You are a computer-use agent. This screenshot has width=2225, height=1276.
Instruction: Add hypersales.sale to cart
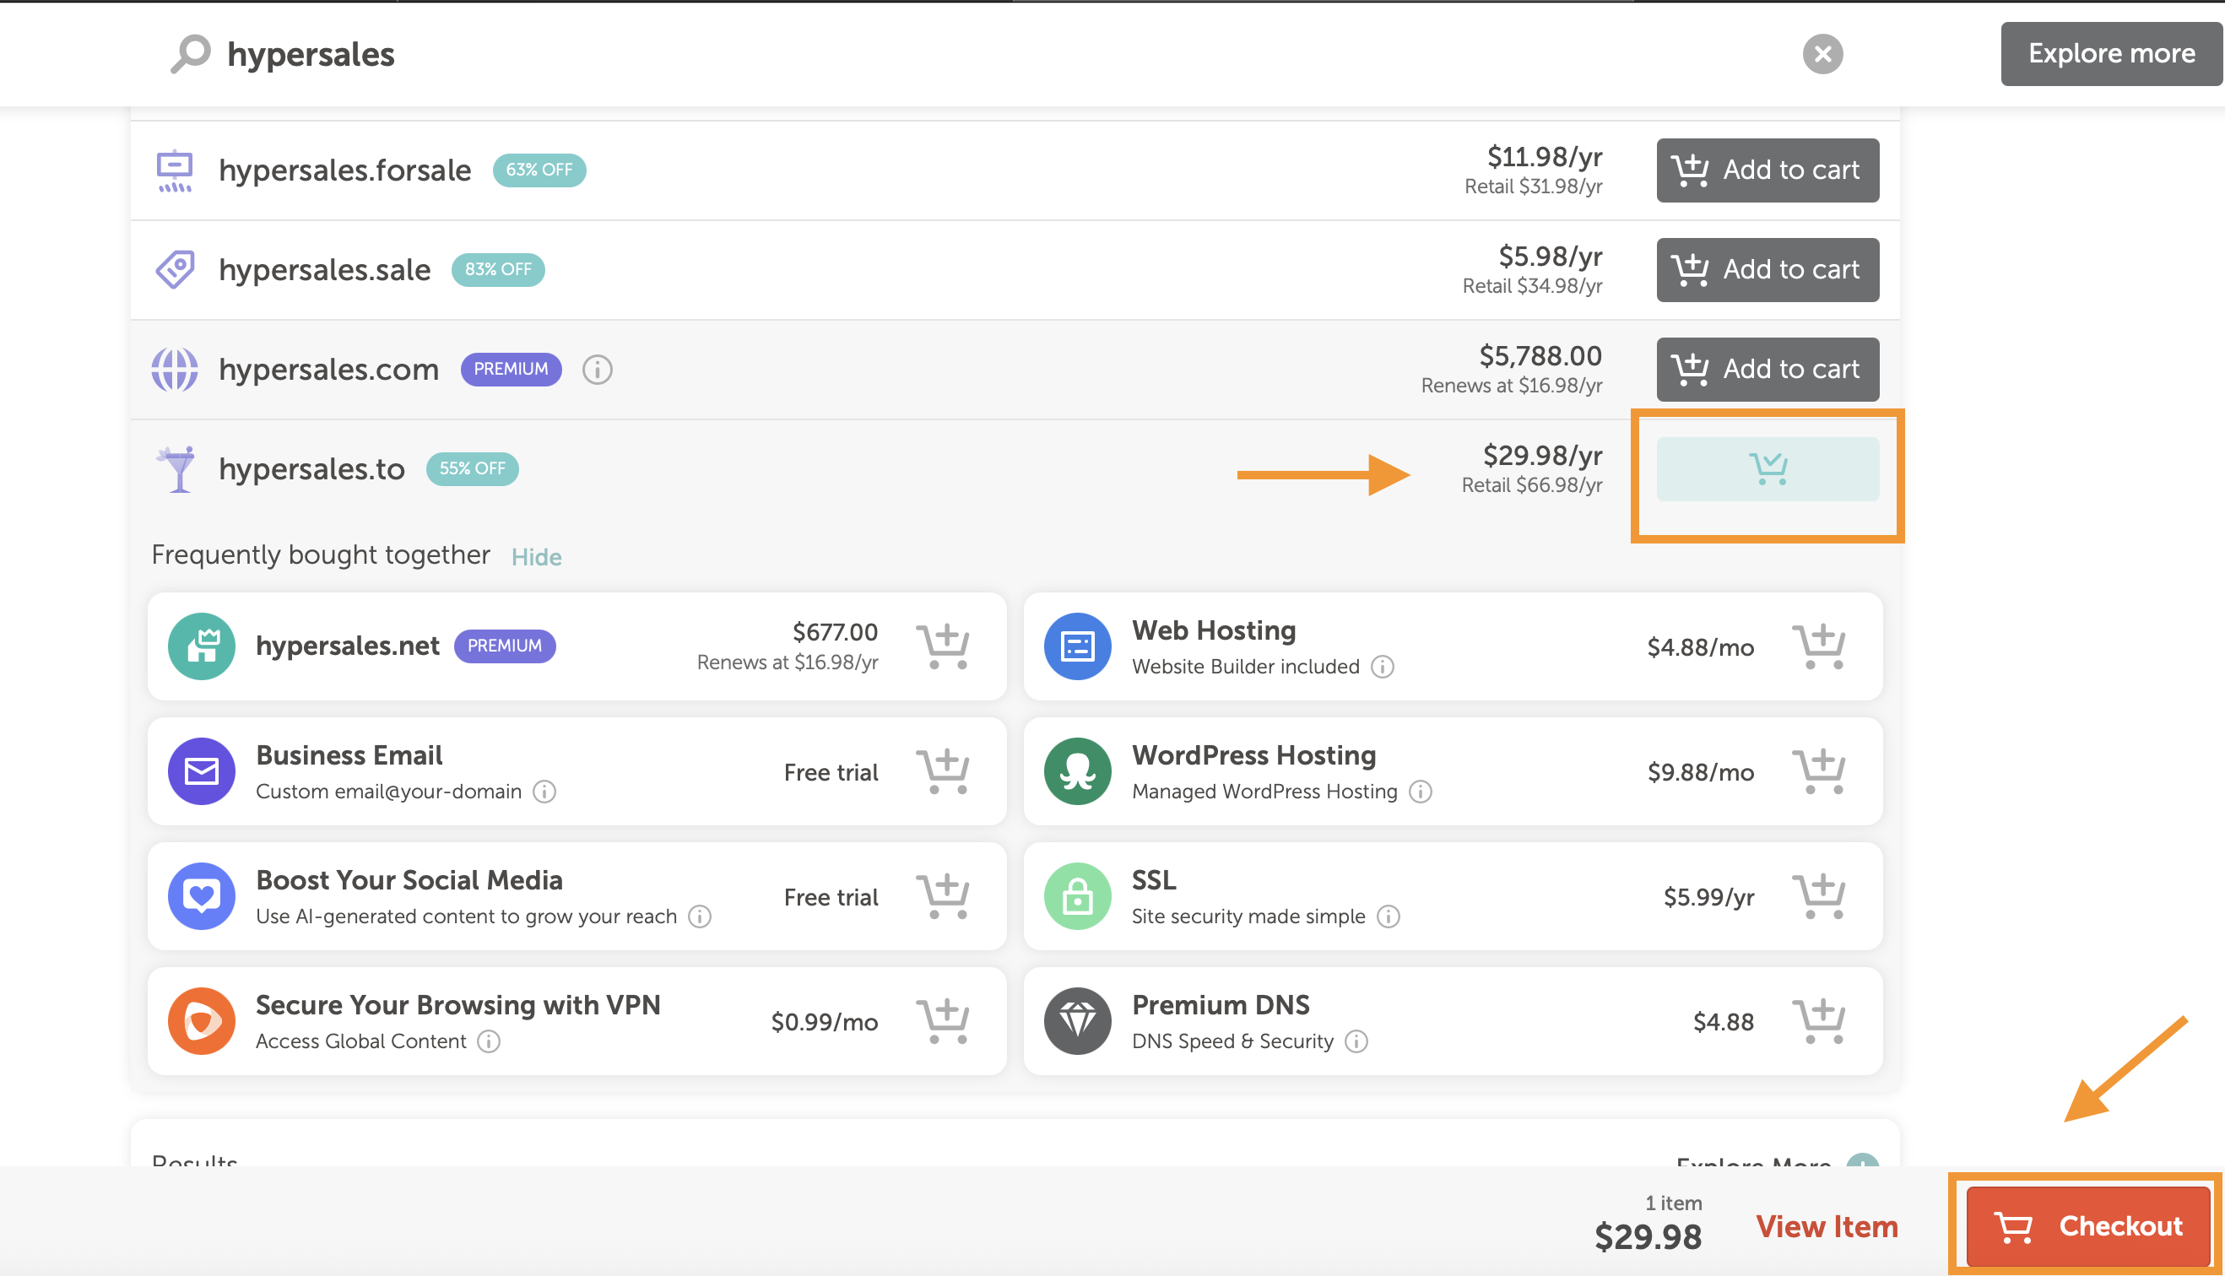click(1767, 270)
